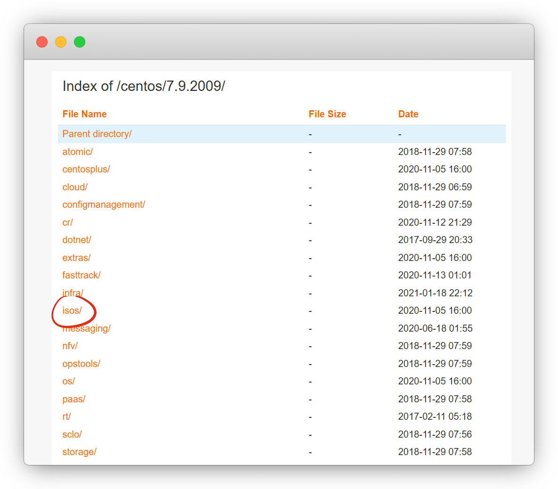Open the cr/ directory
Viewport: 558px width, 489px height.
click(67, 222)
